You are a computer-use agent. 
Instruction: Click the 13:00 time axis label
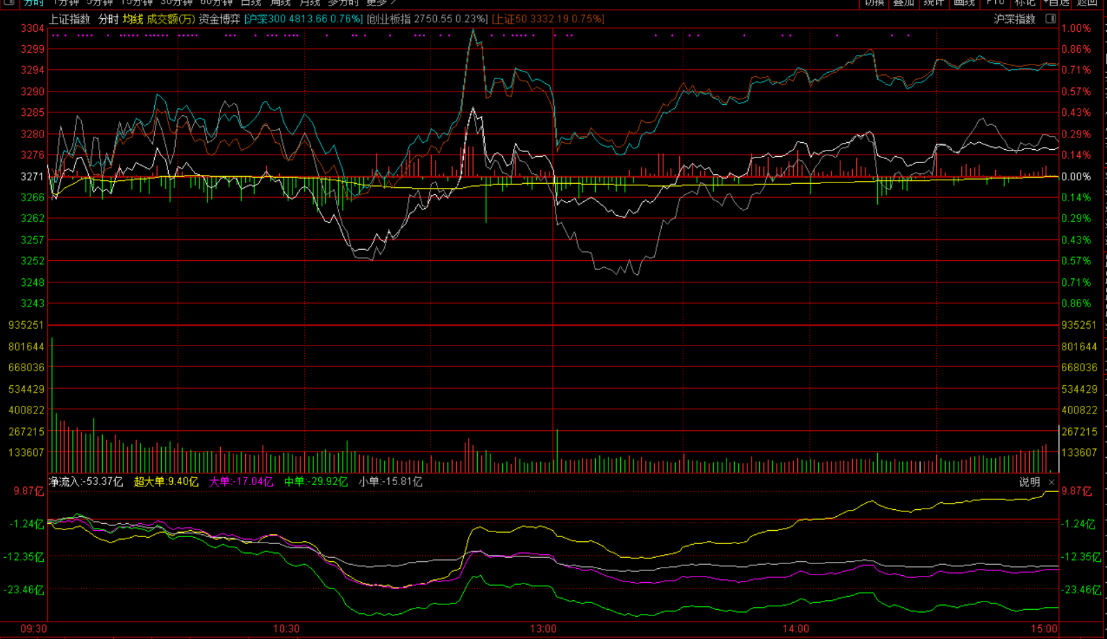(x=543, y=629)
